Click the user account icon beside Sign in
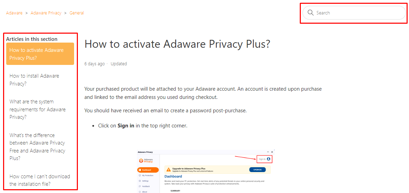409x193 pixels. click(x=269, y=159)
